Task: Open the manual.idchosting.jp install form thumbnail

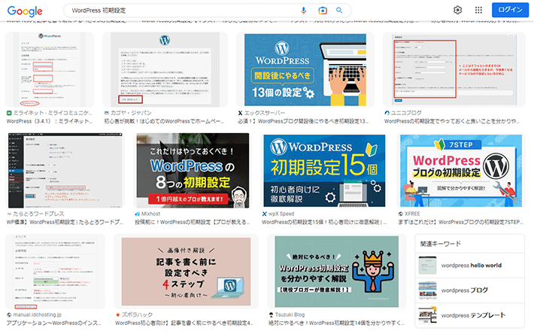Action: pos(55,272)
